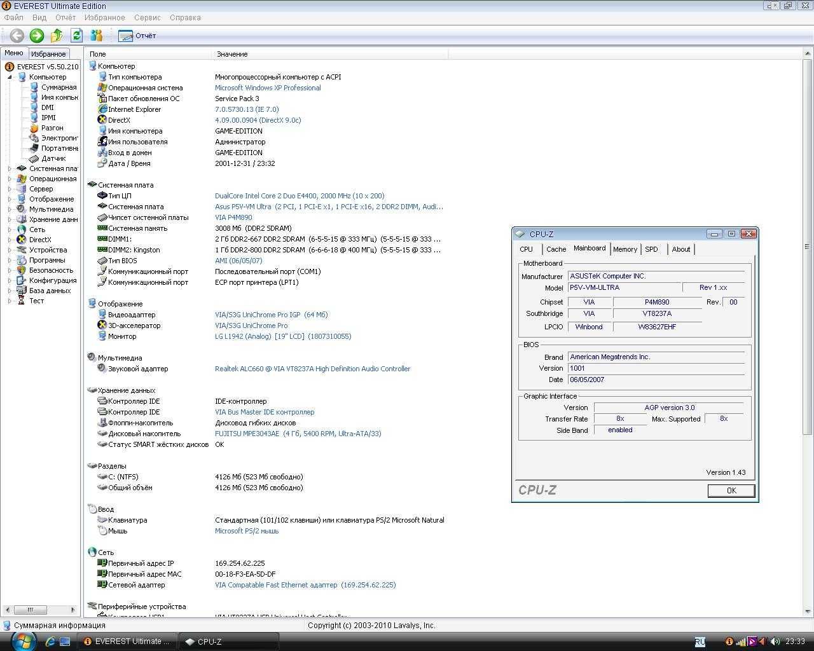Expand the Операционная система tree node
This screenshot has height=651, width=814.
(x=10, y=179)
